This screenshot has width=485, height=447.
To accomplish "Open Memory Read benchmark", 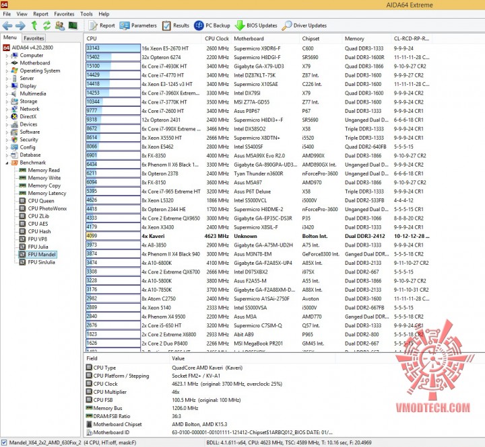I will pos(44,170).
